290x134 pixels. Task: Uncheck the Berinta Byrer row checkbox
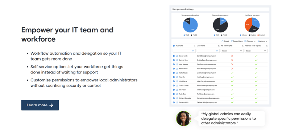point(174,60)
